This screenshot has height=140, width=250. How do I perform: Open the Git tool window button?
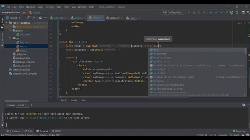point(29,131)
